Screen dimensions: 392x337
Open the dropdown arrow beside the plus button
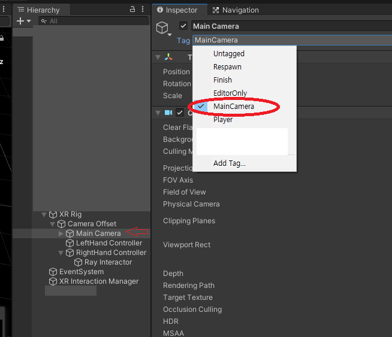pyautogui.click(x=29, y=21)
